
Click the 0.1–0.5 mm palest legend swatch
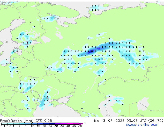pos(4,124)
